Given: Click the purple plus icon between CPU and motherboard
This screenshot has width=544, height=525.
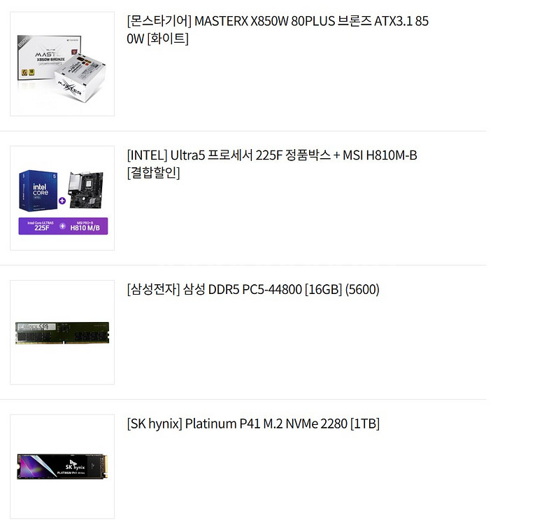Looking at the screenshot, I should click(62, 201).
